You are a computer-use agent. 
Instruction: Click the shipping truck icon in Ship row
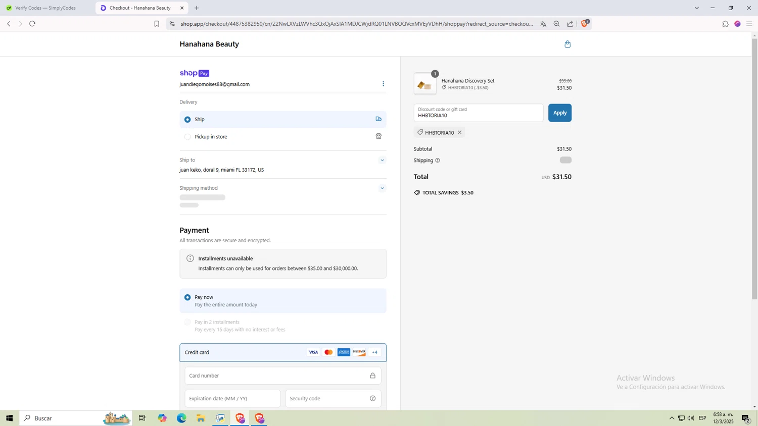378,119
